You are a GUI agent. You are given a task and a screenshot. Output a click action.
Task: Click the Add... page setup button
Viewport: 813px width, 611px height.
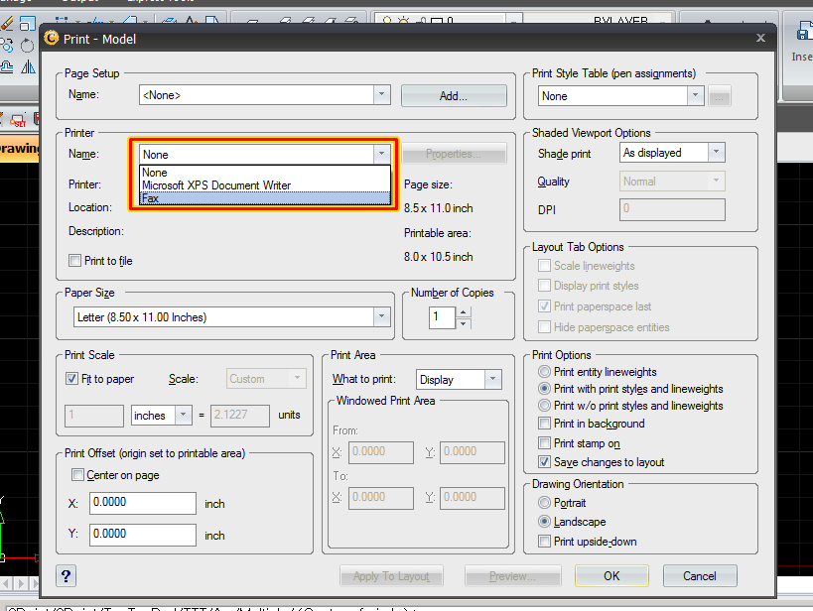coord(454,96)
